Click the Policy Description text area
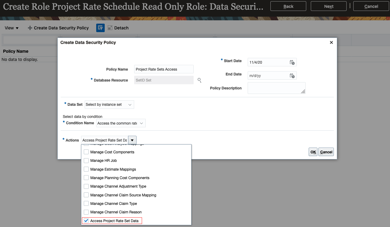This screenshot has height=227, width=390. pyautogui.click(x=276, y=88)
